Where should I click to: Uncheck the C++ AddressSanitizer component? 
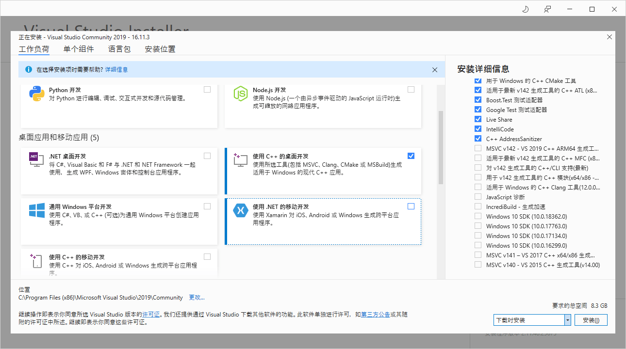coord(478,139)
